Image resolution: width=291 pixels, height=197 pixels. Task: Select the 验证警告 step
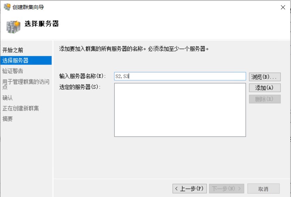[x=13, y=71]
